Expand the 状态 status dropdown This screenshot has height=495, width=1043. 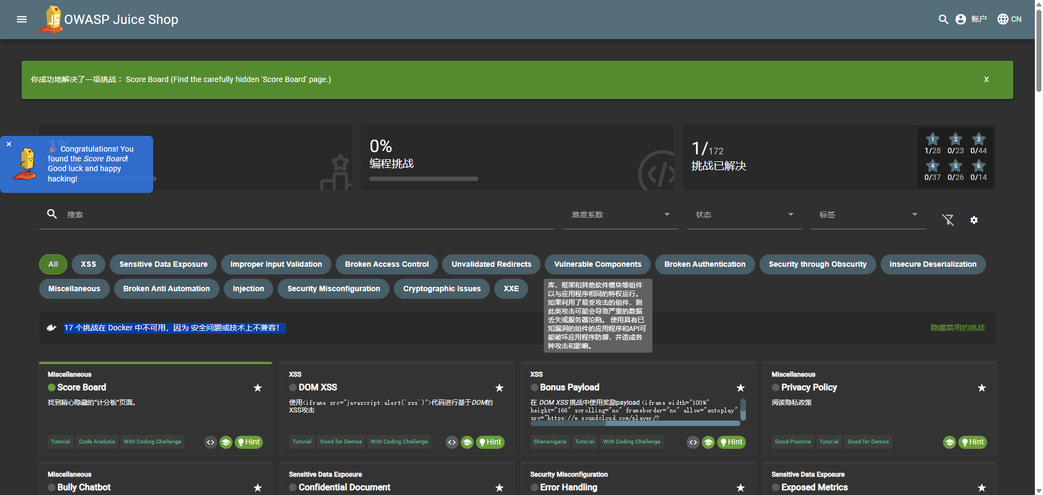[x=745, y=215]
